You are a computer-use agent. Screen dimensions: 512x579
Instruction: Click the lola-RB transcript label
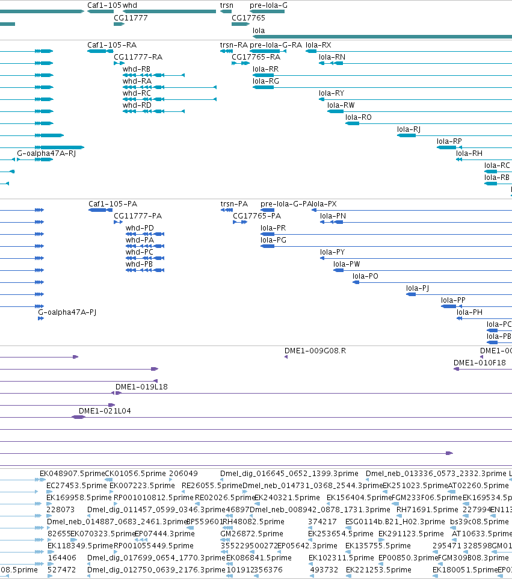[x=497, y=177]
